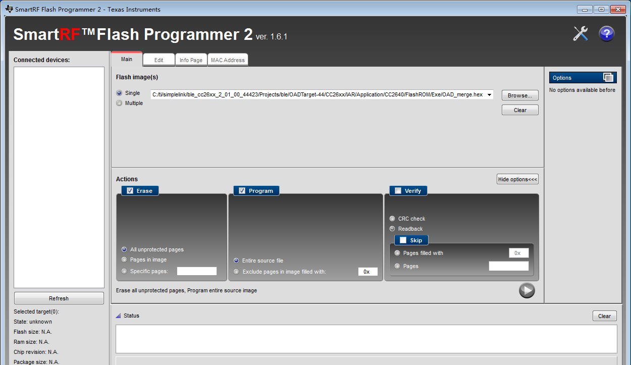Choose Pages in image erase option
The height and width of the screenshot is (365, 631).
(x=124, y=259)
